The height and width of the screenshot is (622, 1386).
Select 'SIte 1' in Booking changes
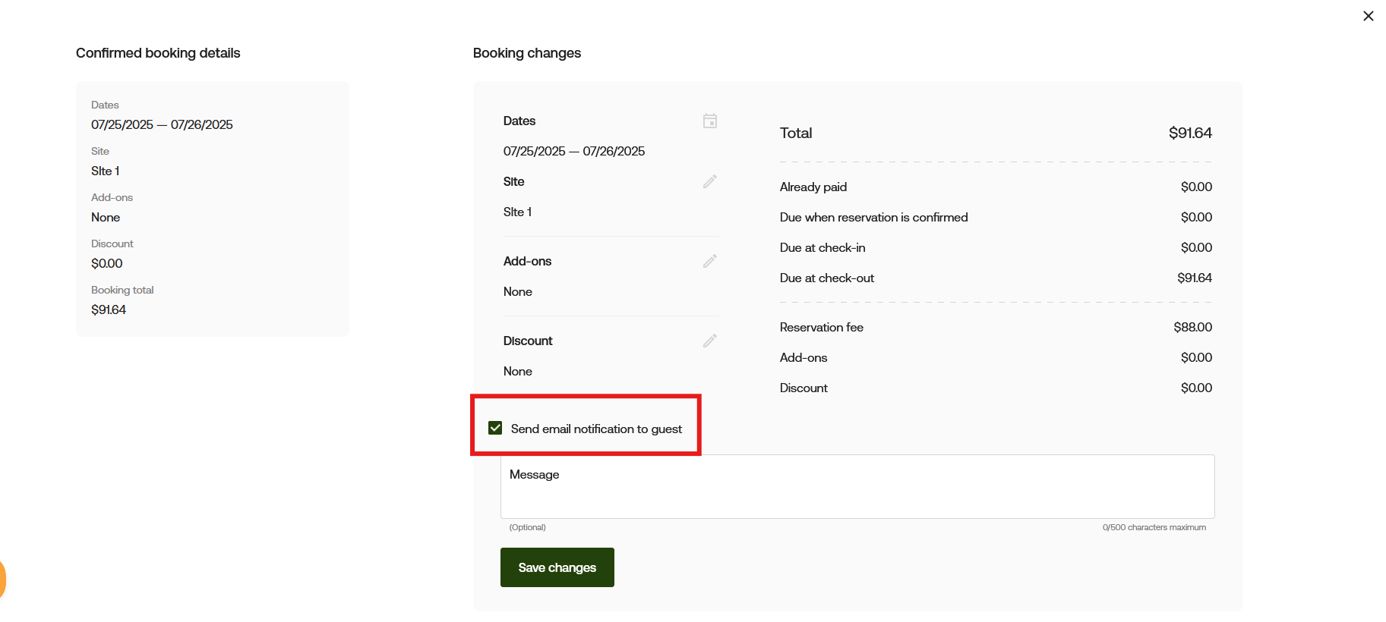(x=517, y=212)
